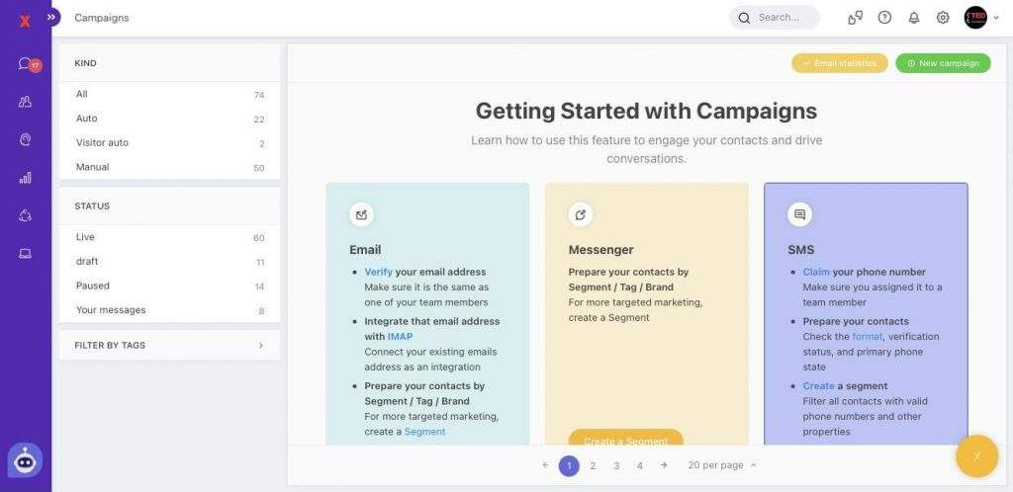Click the analytics bar chart sidebar icon
The image size is (1013, 492).
click(26, 178)
